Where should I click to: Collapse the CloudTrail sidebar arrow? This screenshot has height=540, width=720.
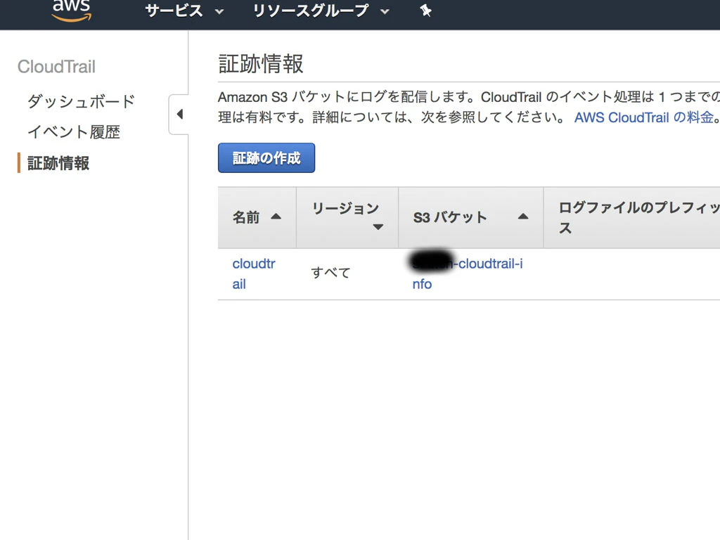click(x=179, y=115)
